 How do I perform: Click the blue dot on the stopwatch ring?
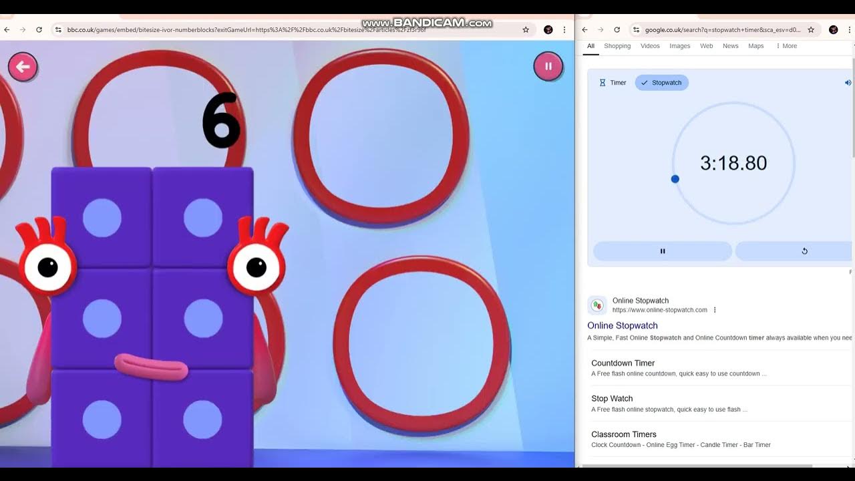coord(675,179)
